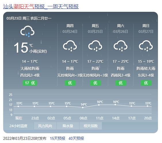Click the 15 ~ 19℃ temperature range

(146, 62)
